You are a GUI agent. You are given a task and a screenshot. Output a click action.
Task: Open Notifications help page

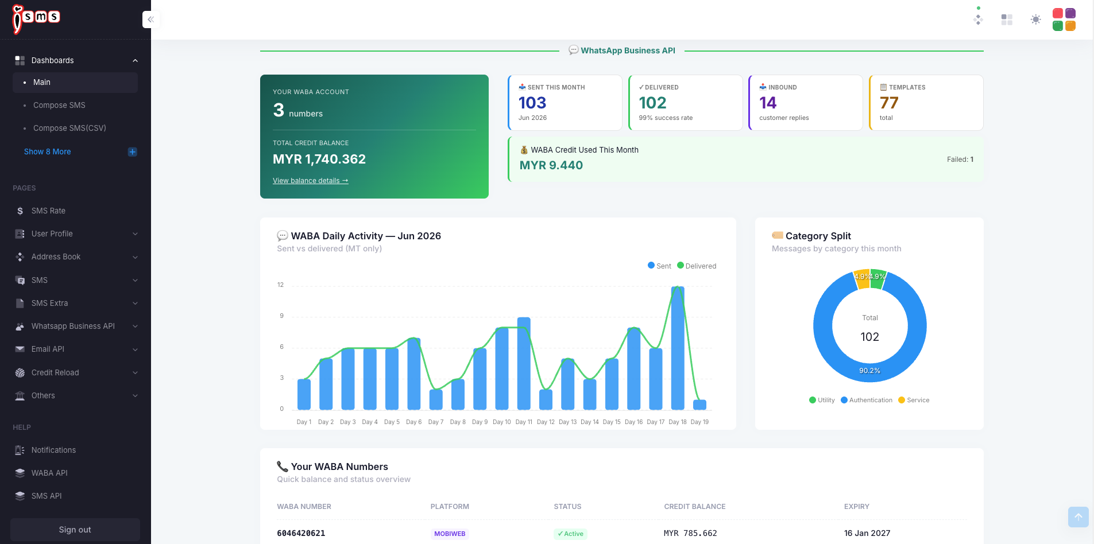tap(75, 450)
